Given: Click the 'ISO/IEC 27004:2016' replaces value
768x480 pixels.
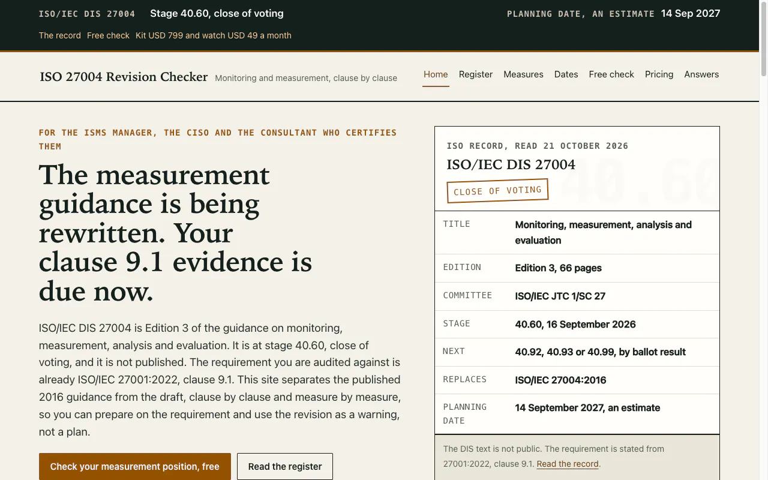Looking at the screenshot, I should pyautogui.click(x=560, y=380).
